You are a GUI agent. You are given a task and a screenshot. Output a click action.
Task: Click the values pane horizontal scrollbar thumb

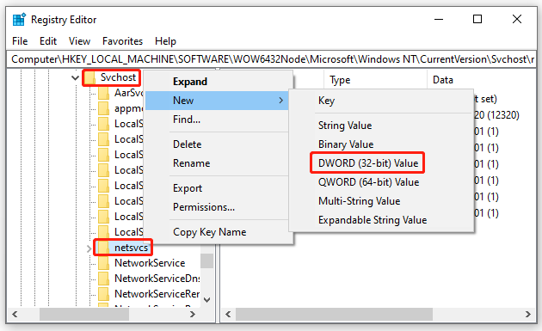[335, 314]
